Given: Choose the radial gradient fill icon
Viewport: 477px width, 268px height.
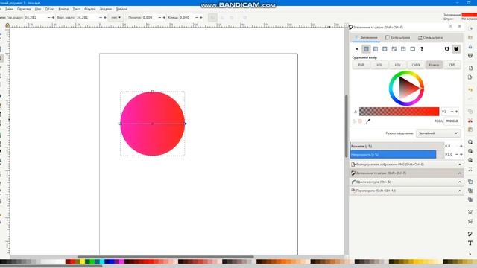Looking at the screenshot, I should [x=385, y=49].
